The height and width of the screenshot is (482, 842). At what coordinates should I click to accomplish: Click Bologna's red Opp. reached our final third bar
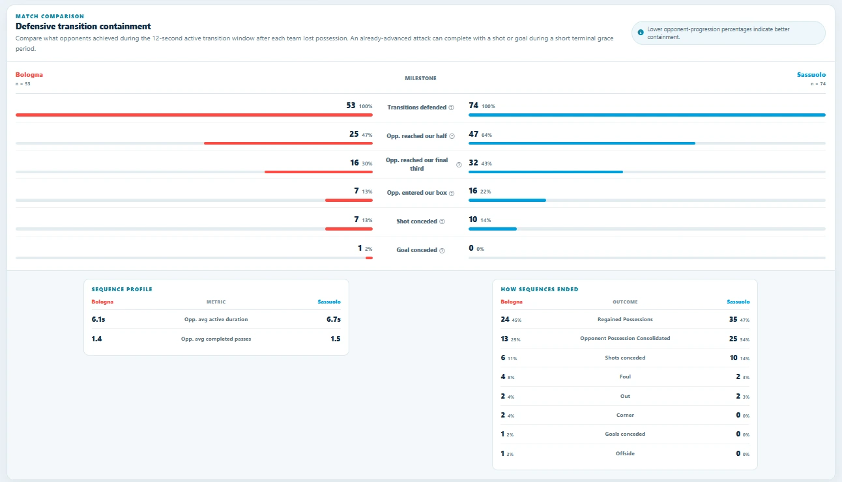pos(319,172)
